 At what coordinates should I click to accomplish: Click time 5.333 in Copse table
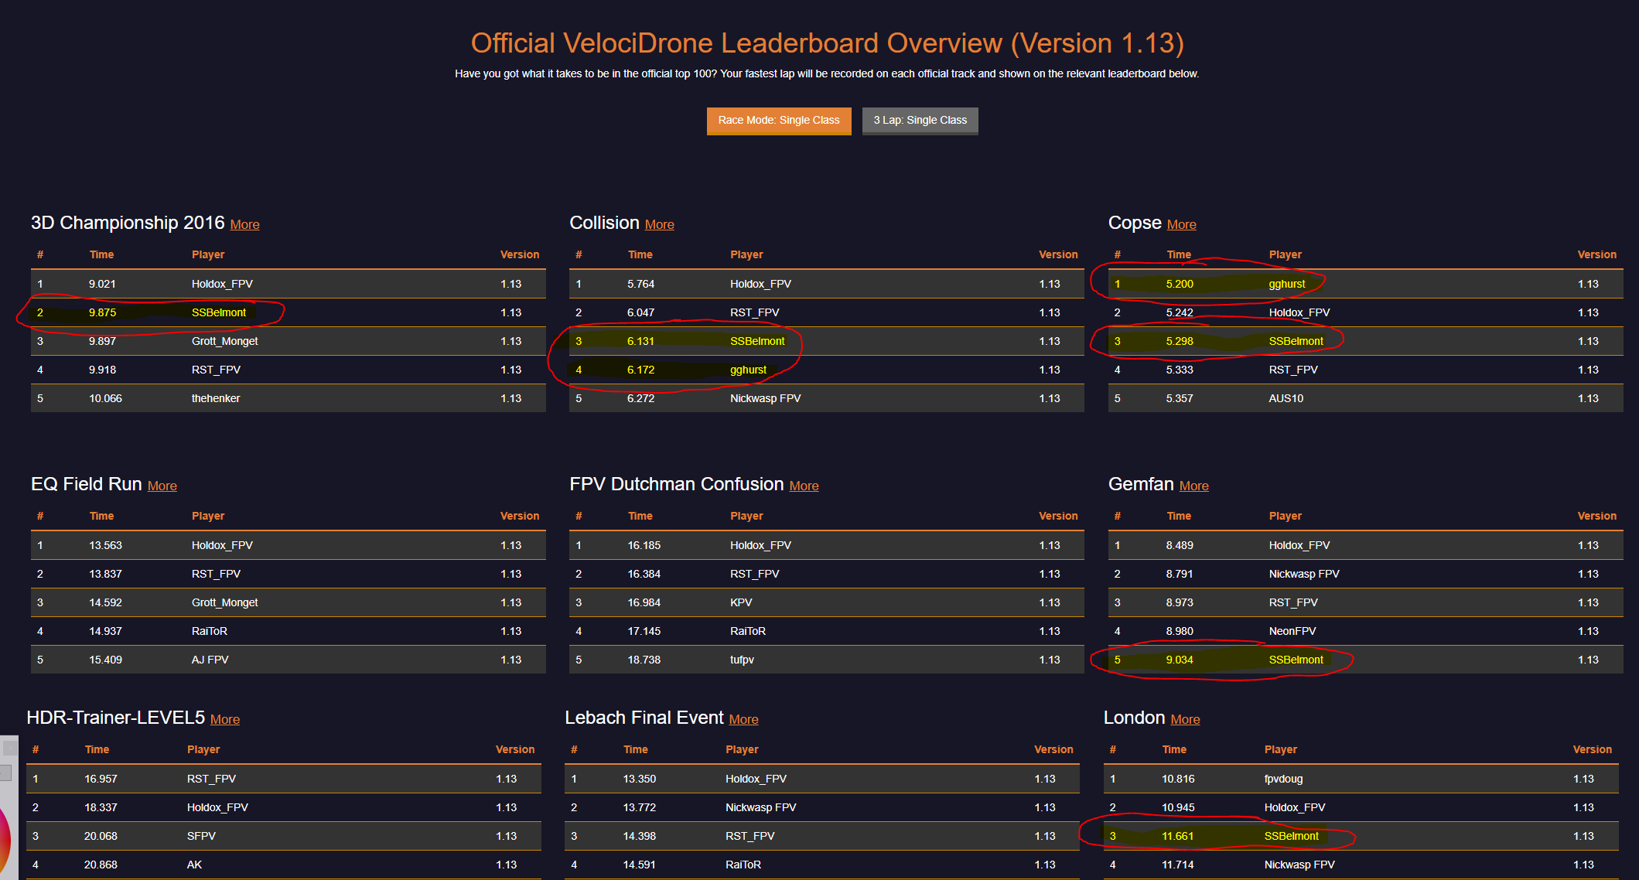(1180, 370)
